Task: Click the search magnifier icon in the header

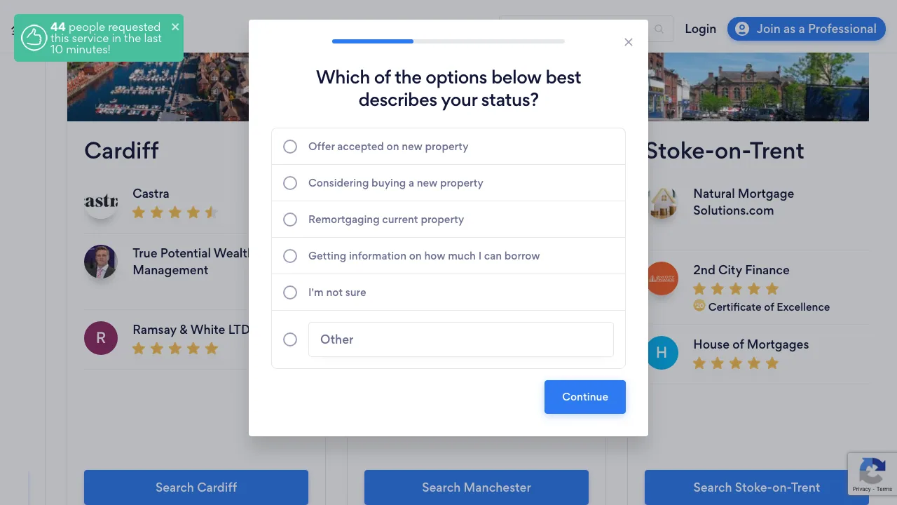Action: point(659,29)
